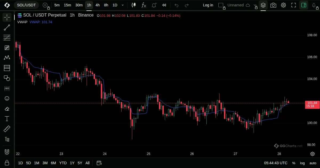Select the 5m timeframe
This screenshot has height=168, width=320.
tap(57, 5)
